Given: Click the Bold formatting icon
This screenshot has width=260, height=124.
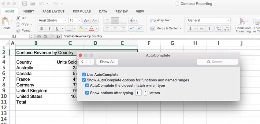Looking at the screenshot, I should tap(41, 29).
